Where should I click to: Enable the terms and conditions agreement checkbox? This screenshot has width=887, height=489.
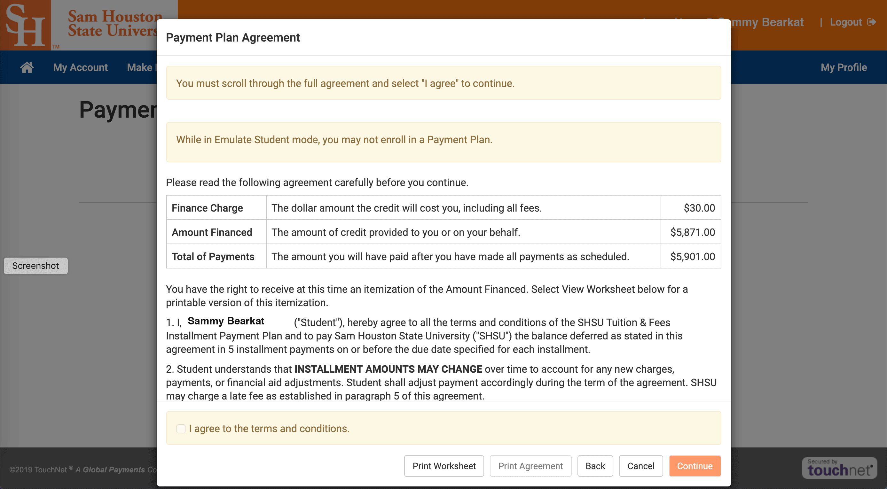coord(181,429)
